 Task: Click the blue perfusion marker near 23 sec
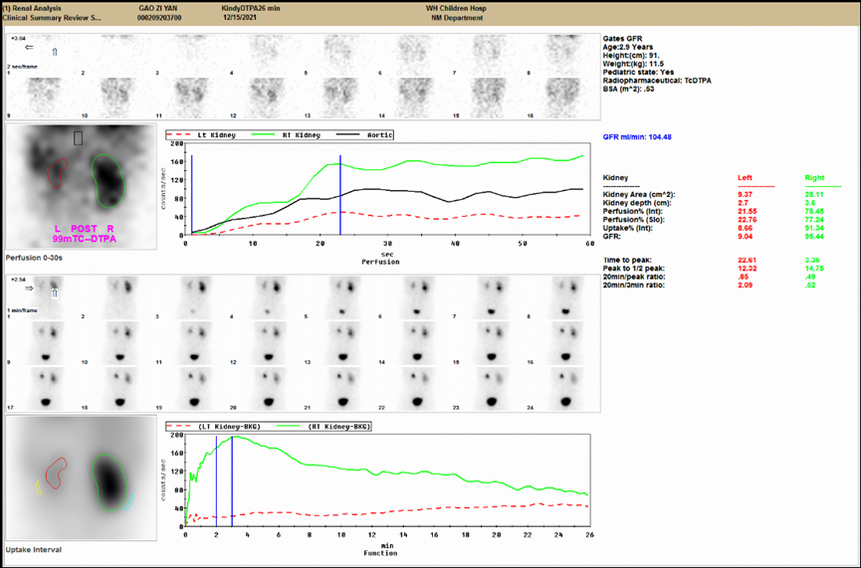340,195
